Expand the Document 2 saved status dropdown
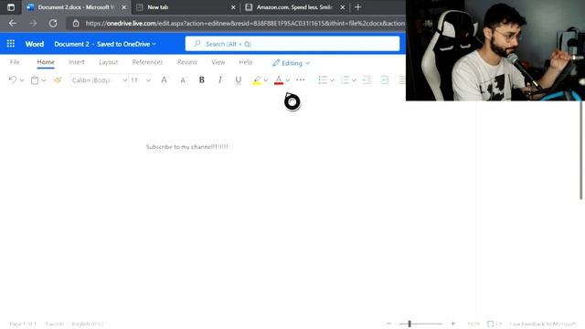The image size is (585, 329). click(x=154, y=44)
